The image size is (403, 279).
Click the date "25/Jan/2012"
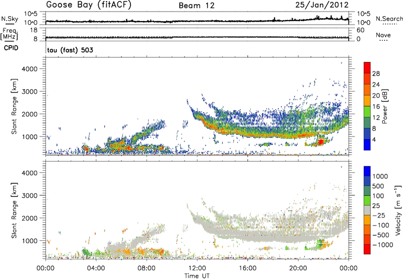point(322,5)
